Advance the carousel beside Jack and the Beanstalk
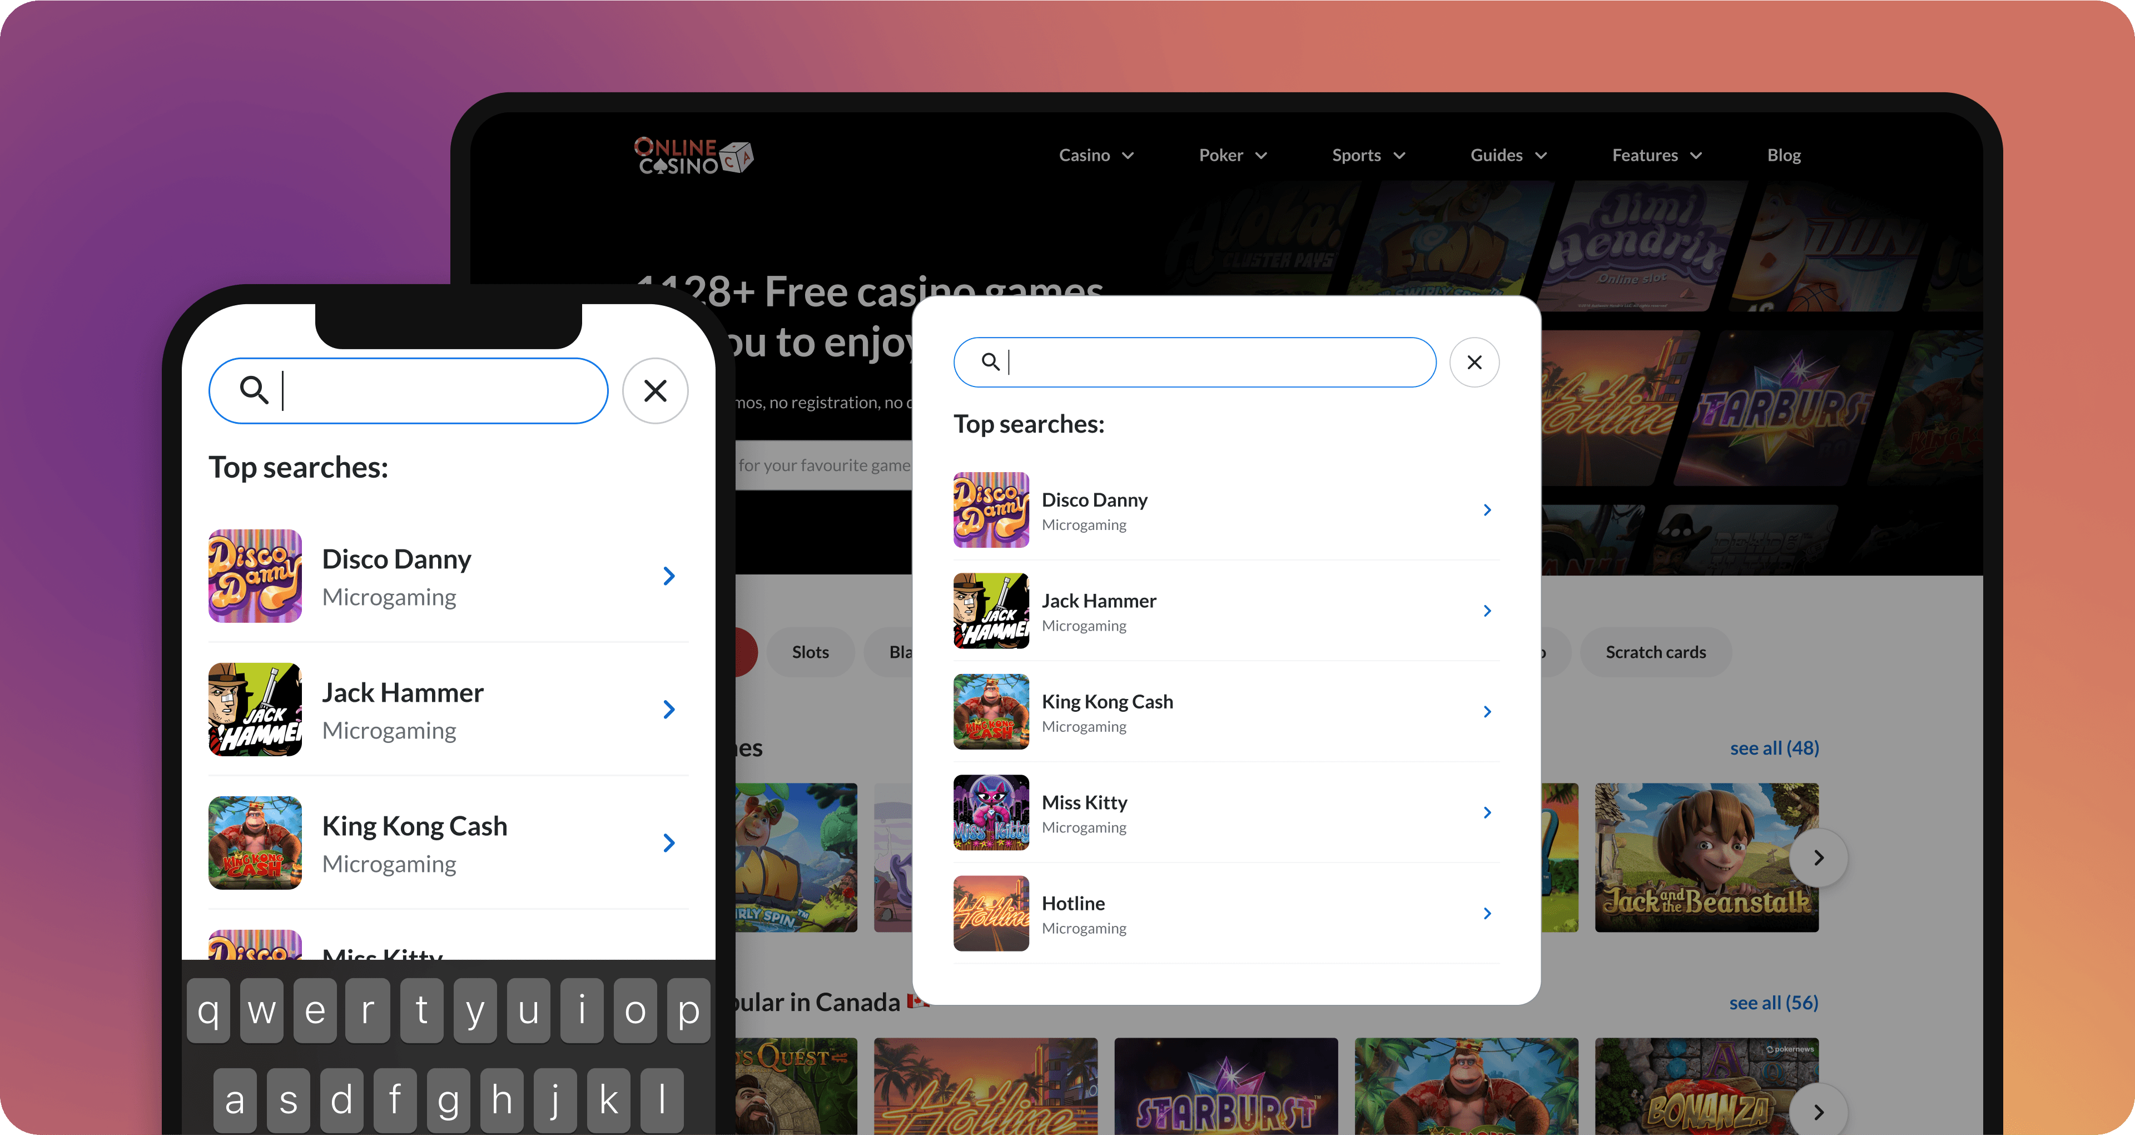Image resolution: width=2135 pixels, height=1135 pixels. 1819,858
